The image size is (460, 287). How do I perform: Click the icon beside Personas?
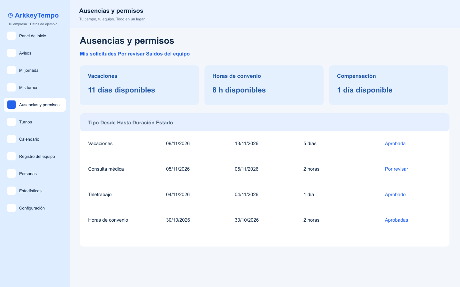click(x=11, y=173)
